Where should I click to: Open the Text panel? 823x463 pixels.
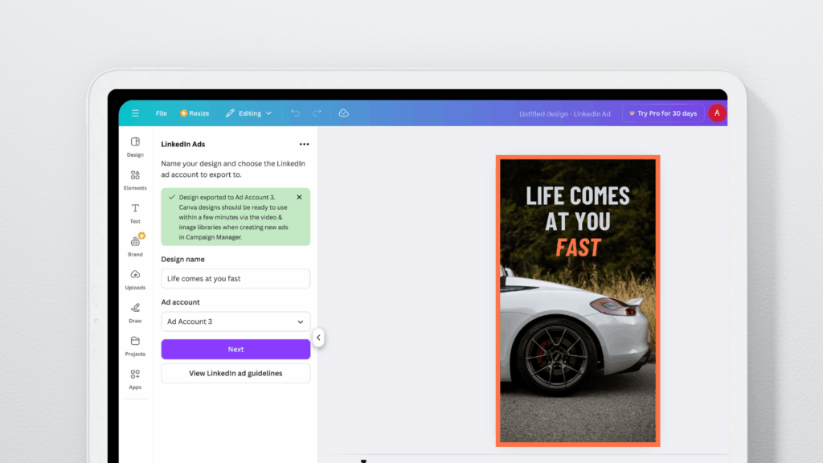(135, 214)
